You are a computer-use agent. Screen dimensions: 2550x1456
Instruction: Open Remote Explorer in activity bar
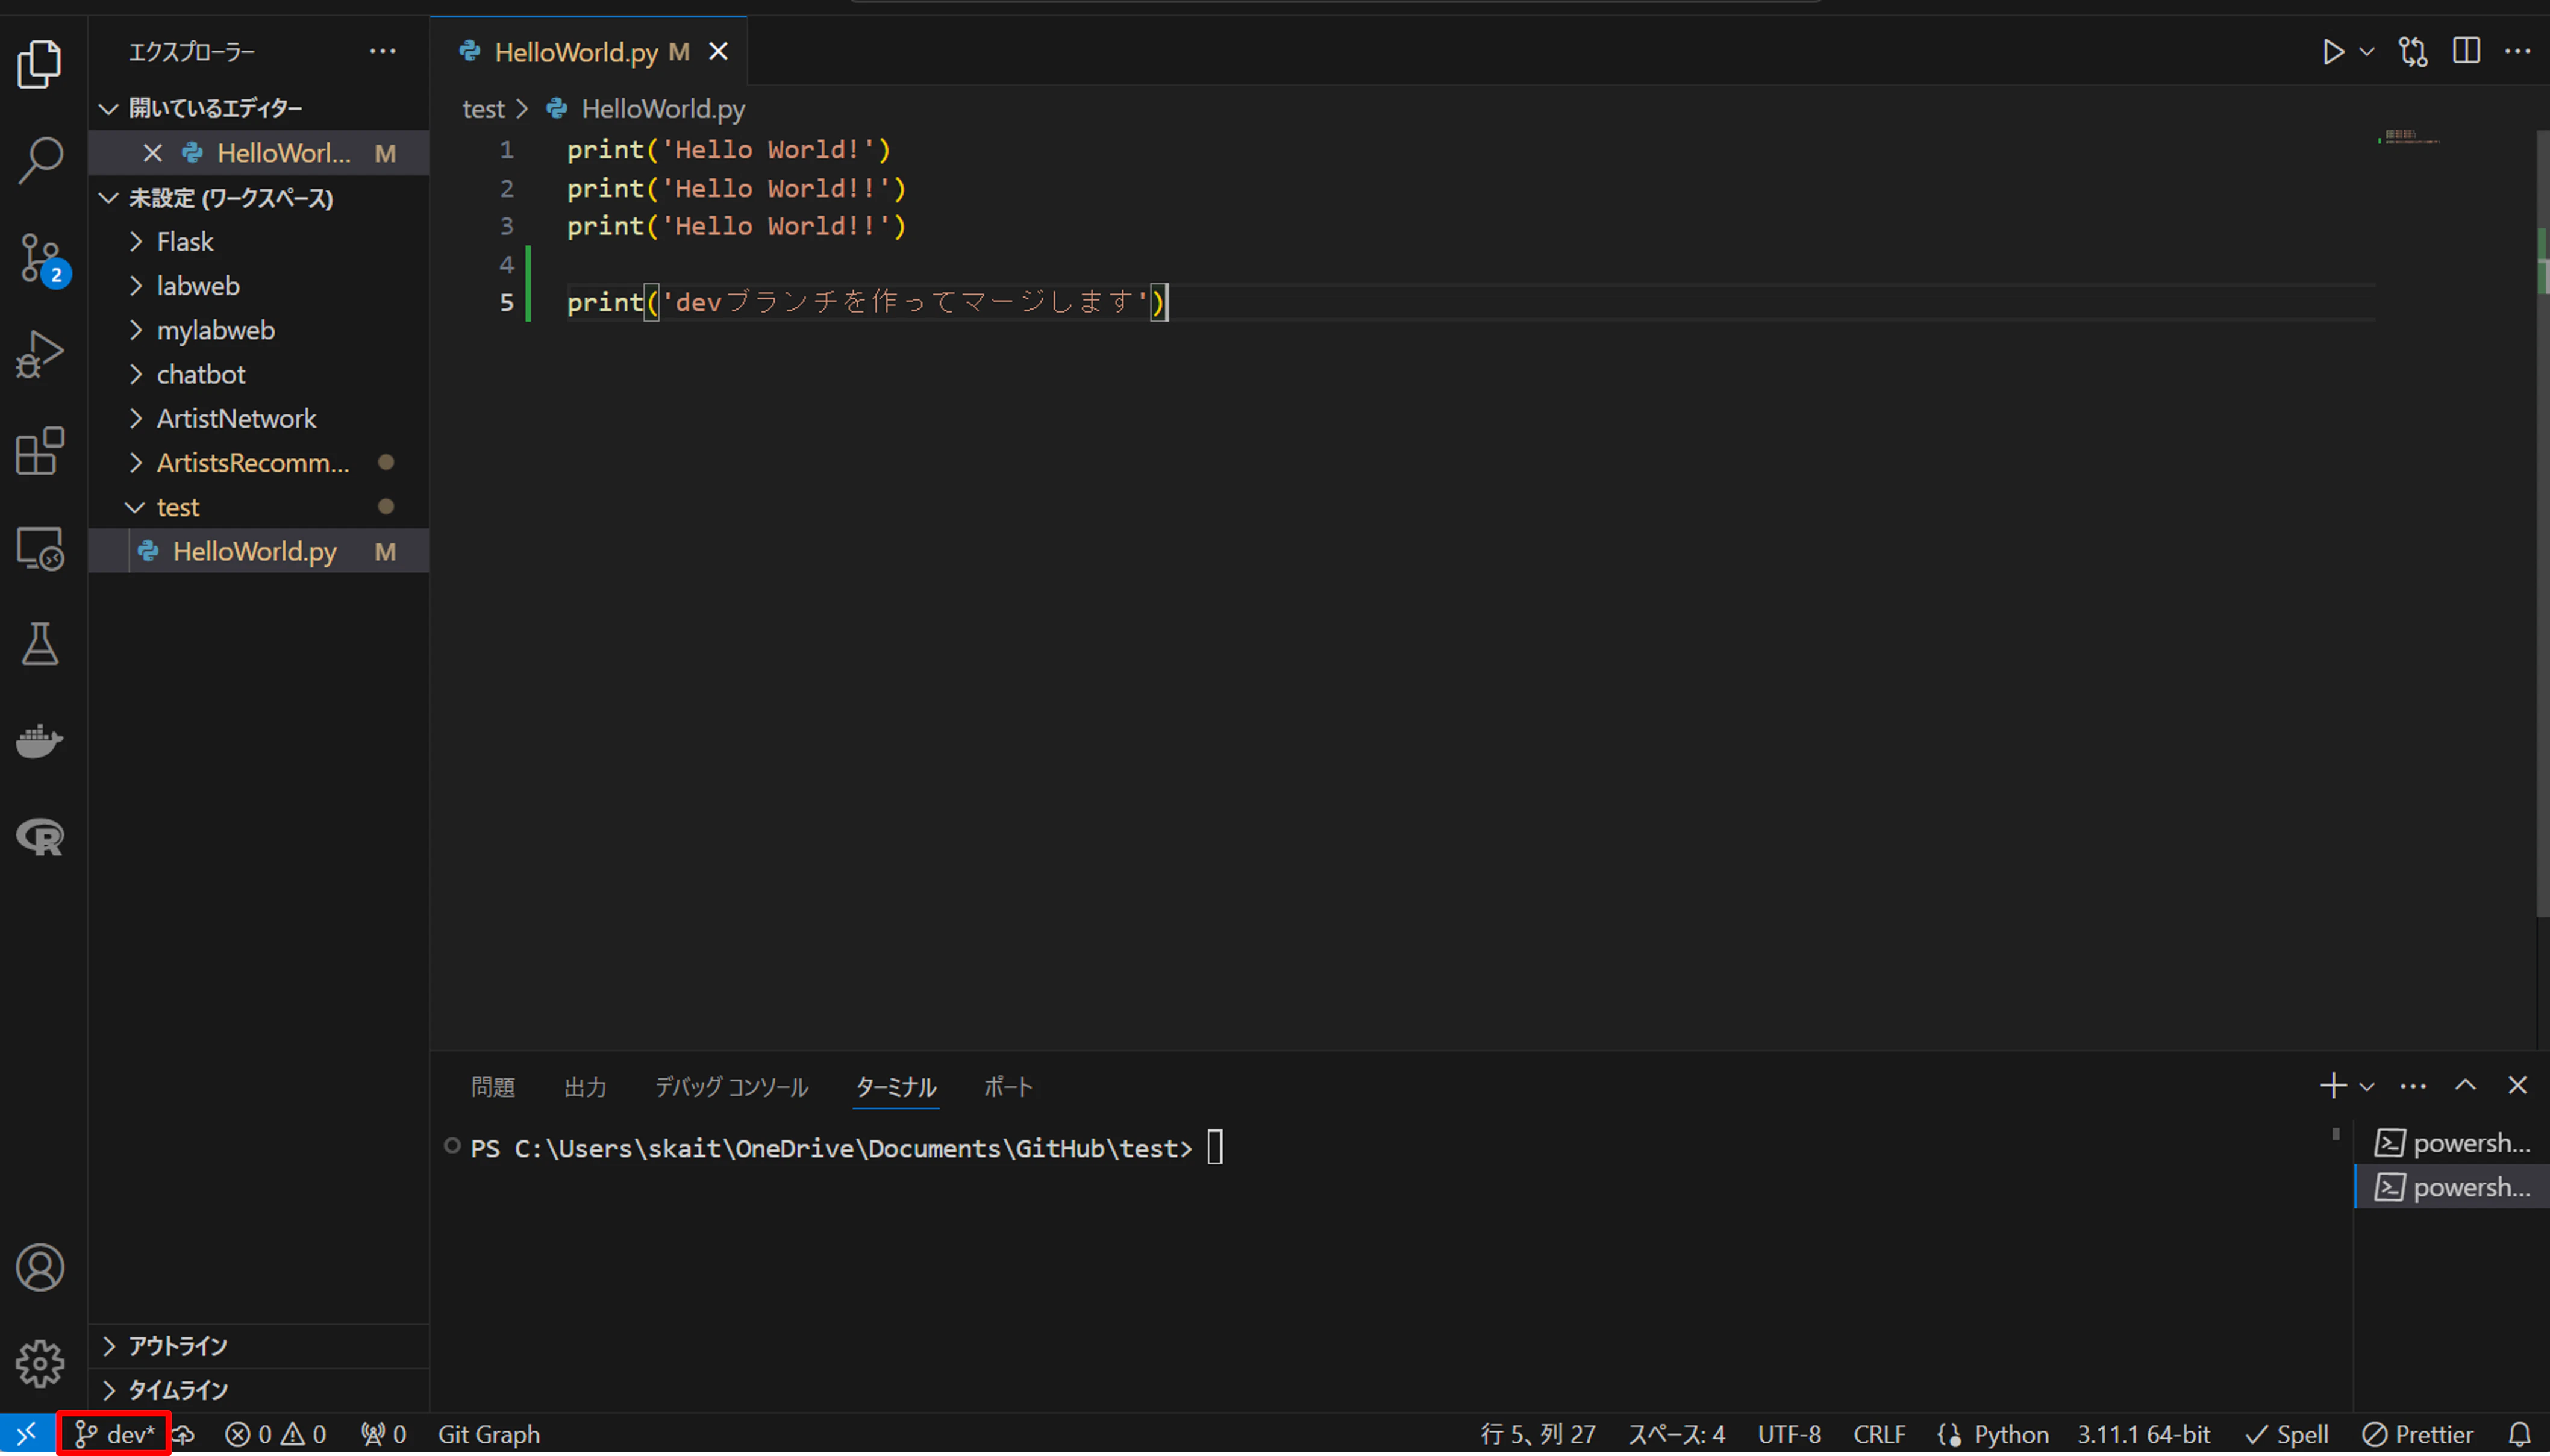tap(40, 548)
